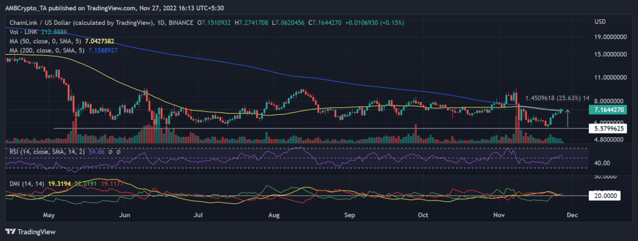Screen dimensions: 638x241
Task: Click the 5.5799625 horizontal line price label
Action: coord(609,128)
